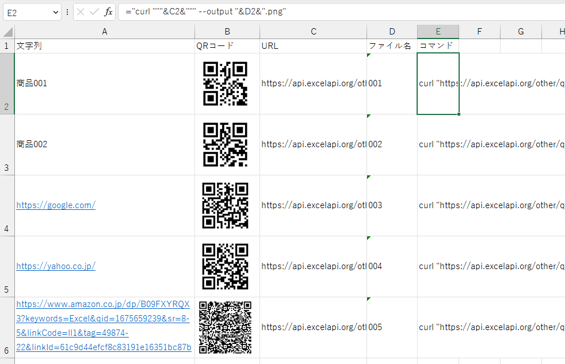This screenshot has height=364, width=565.
Task: Select the QR code image in row 3
Action: (226, 144)
